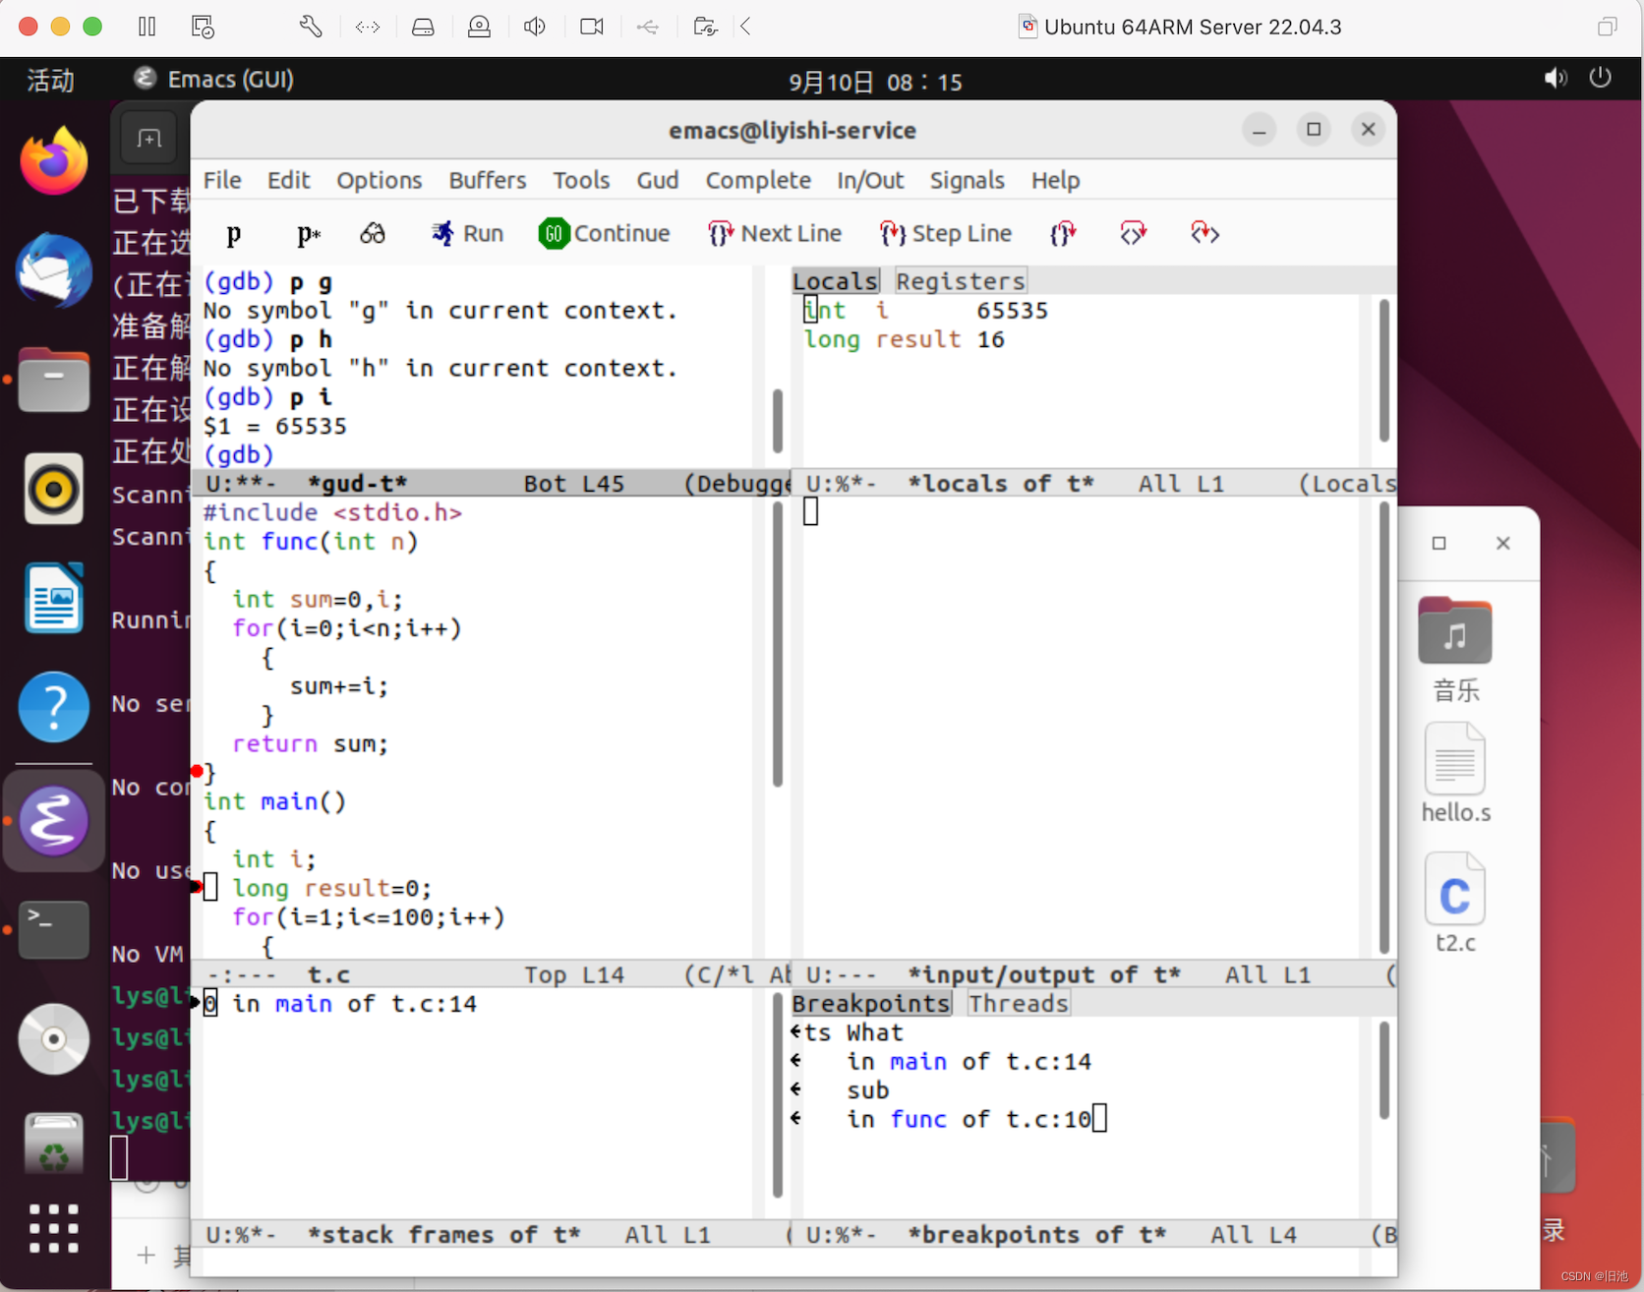1644x1292 pixels.
Task: Open the Options menu
Action: [379, 181]
